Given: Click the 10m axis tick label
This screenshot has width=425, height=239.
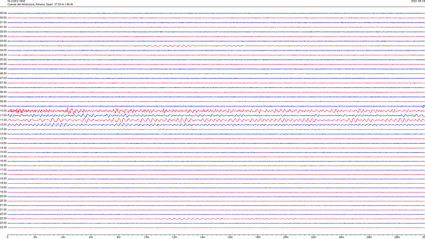Looking at the screenshot, I should click(x=147, y=237).
